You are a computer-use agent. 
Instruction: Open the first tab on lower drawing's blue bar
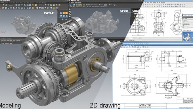pyautogui.click(x=124, y=46)
